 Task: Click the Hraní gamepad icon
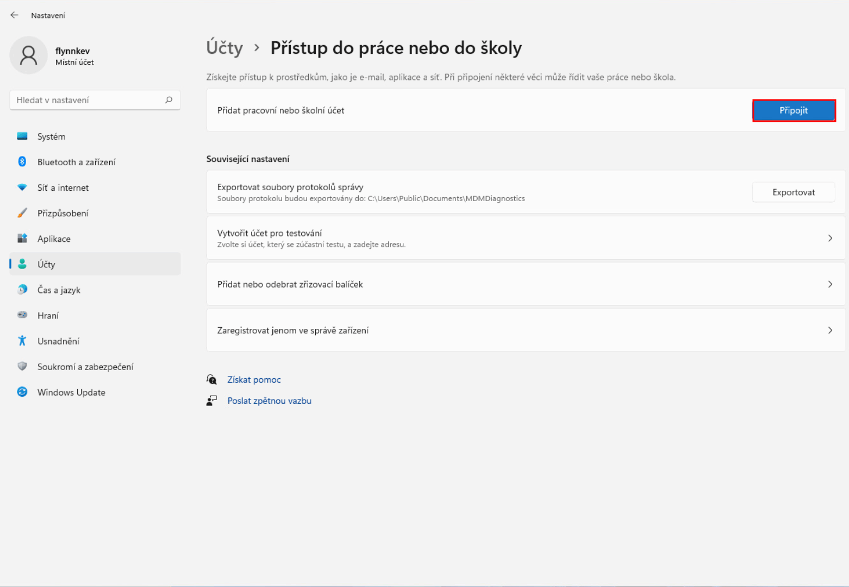click(x=22, y=315)
